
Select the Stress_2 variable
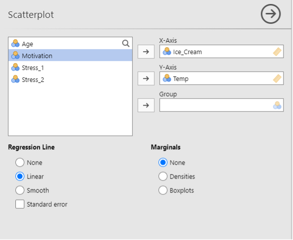70,79
